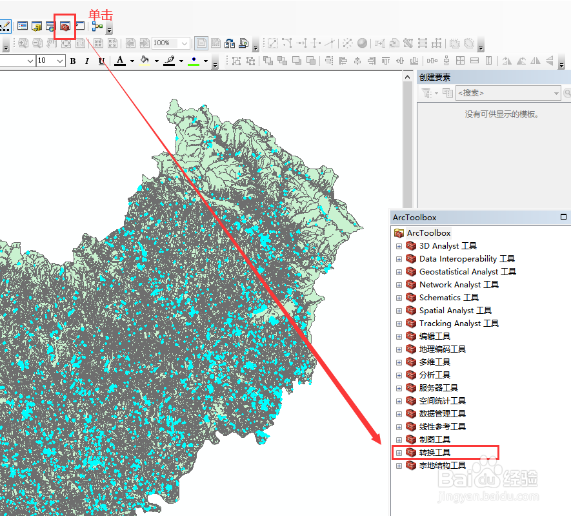Apply underline text formatting
Screen dimensions: 571x516
(x=101, y=61)
